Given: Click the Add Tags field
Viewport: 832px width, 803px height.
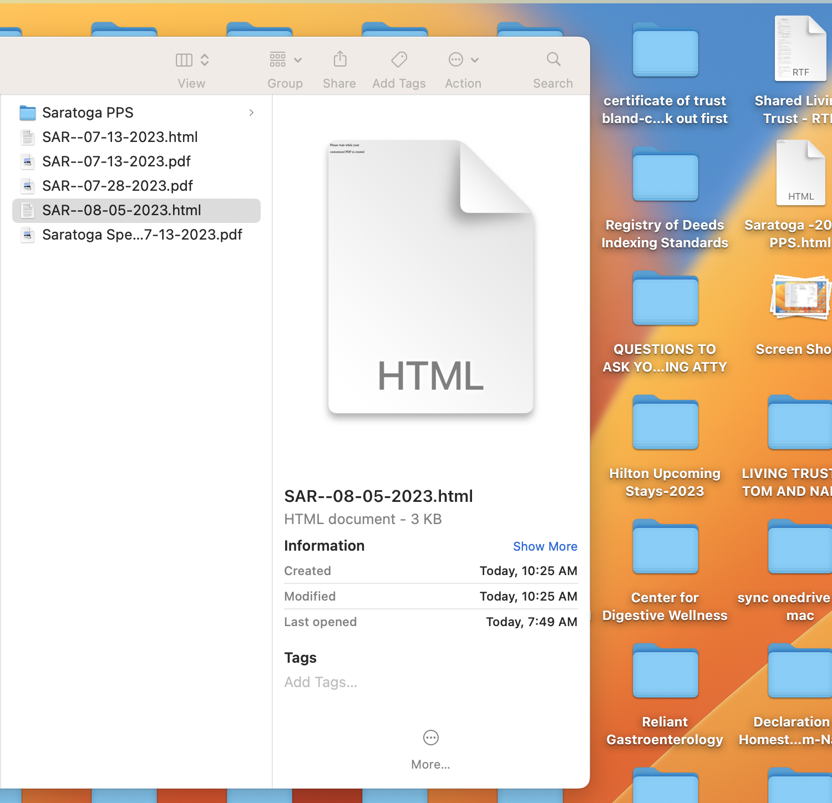Looking at the screenshot, I should pyautogui.click(x=321, y=682).
